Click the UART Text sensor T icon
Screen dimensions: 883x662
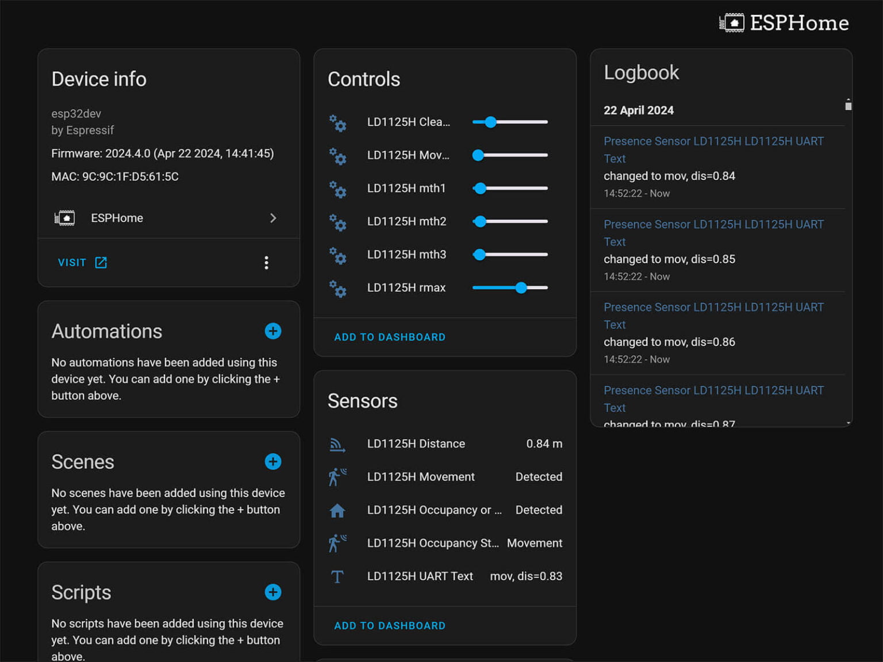tap(337, 576)
